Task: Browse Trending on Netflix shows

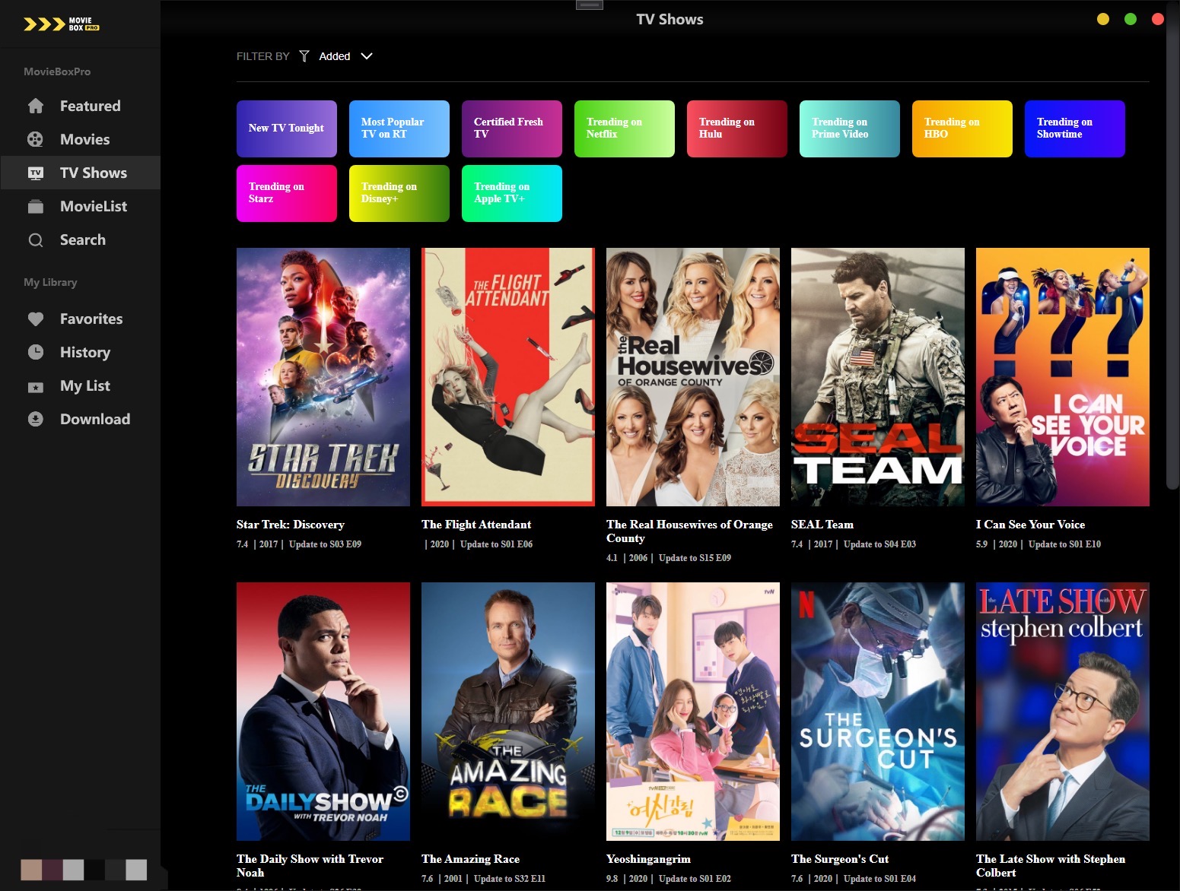Action: pyautogui.click(x=624, y=128)
